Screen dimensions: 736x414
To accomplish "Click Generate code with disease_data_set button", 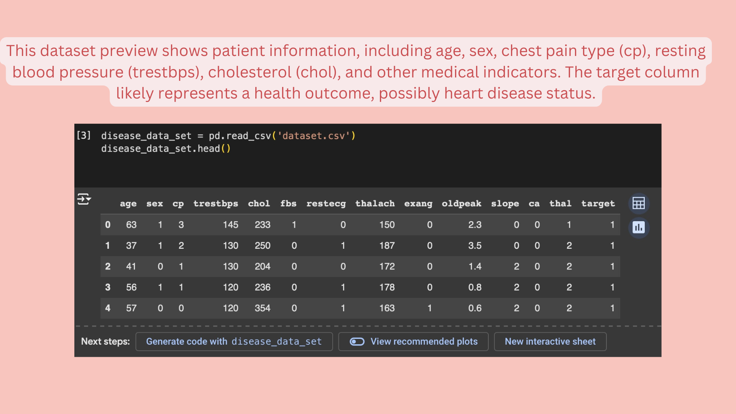I will 234,342.
